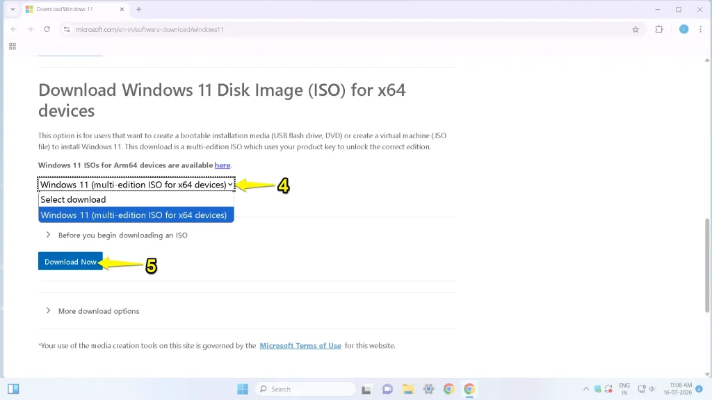This screenshot has height=400, width=712.
Task: Click heading 'Download Windows 11 Disk Image'
Action: (222, 100)
